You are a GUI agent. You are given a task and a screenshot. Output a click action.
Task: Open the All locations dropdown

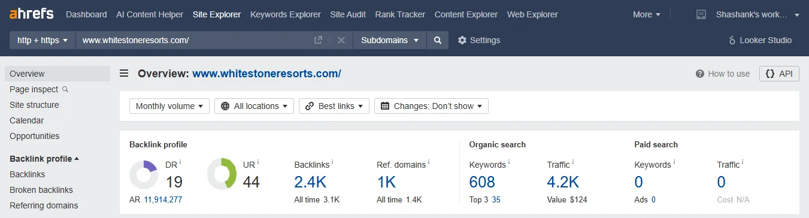coord(254,106)
